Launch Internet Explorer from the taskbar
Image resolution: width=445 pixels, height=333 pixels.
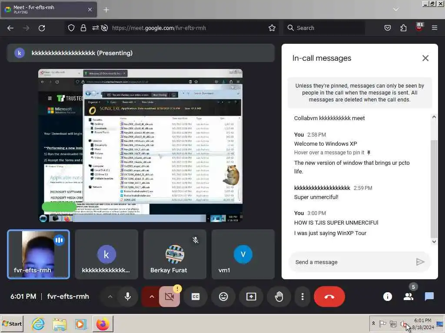pos(38,323)
